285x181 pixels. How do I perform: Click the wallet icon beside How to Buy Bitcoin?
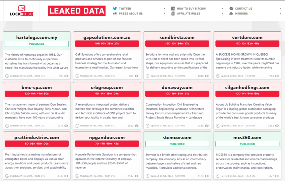coord(173,9)
